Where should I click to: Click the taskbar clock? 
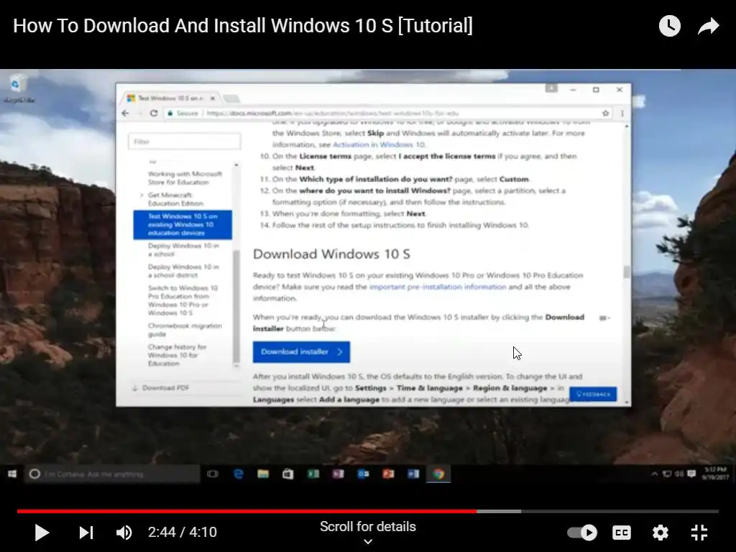pyautogui.click(x=715, y=474)
